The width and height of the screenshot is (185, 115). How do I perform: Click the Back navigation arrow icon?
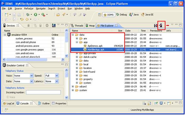[27, 19]
